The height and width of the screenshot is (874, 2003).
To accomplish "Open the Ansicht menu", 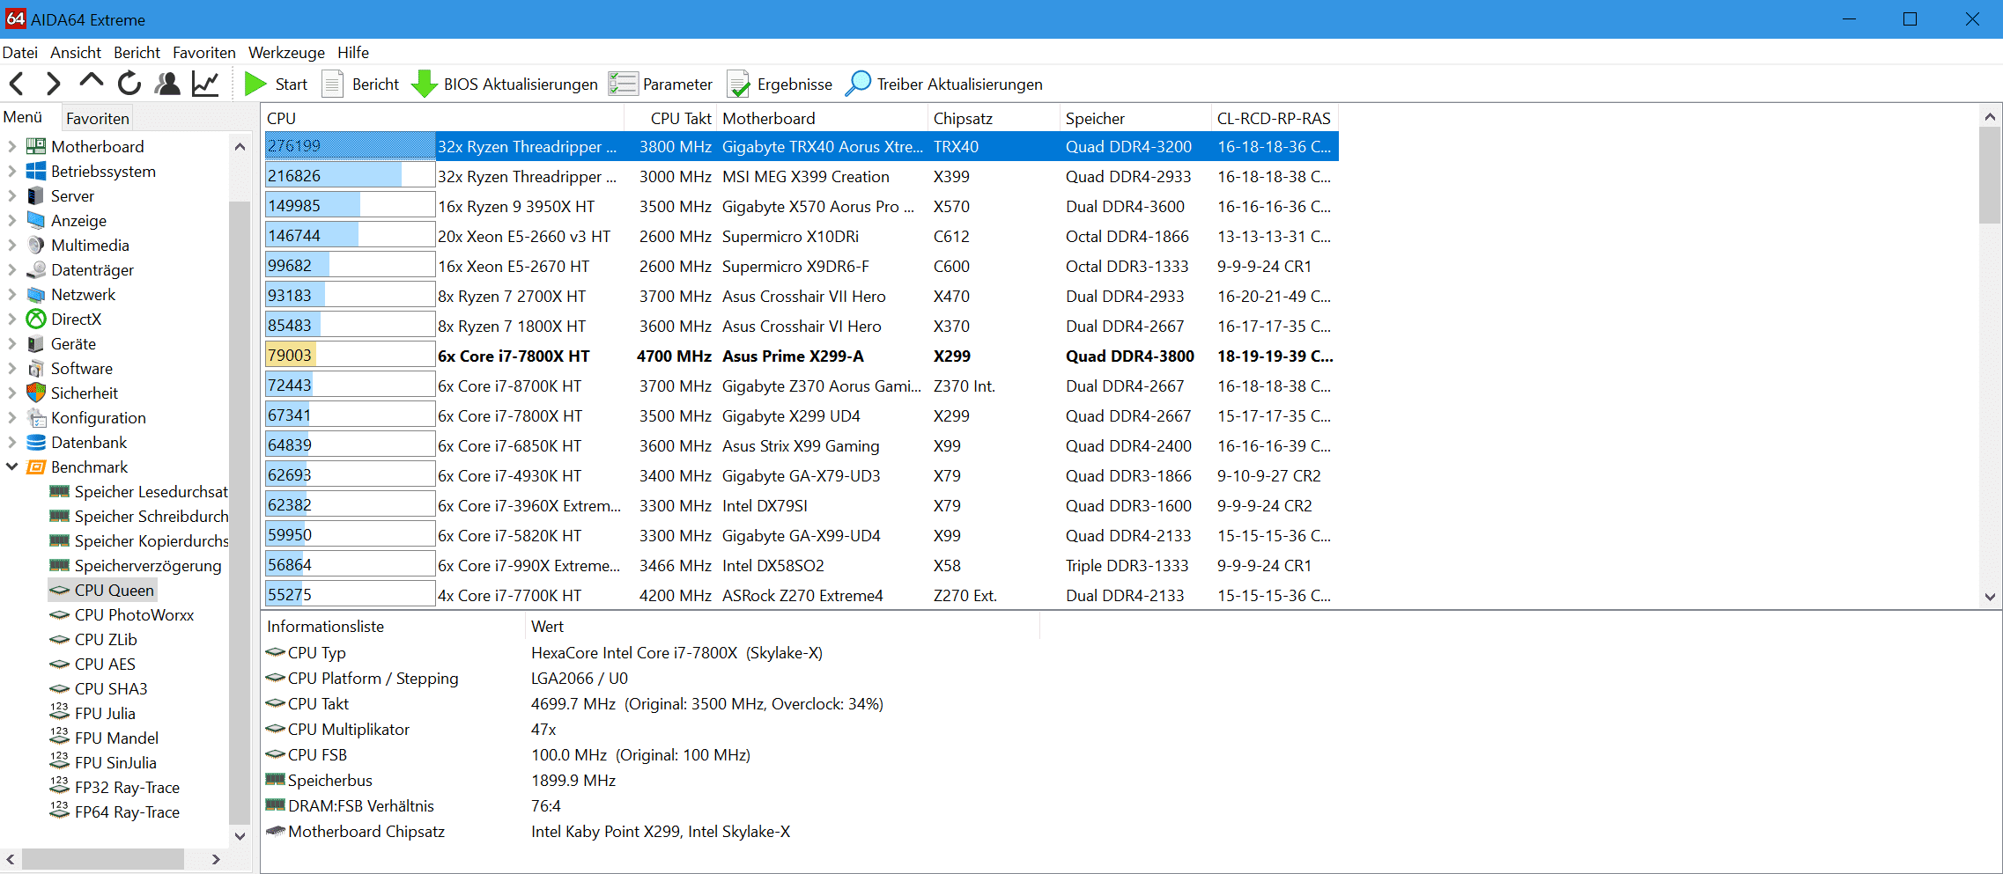I will point(76,52).
